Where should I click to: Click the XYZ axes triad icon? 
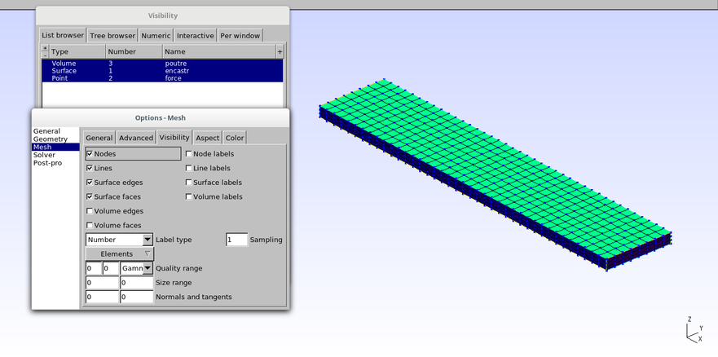693,330
